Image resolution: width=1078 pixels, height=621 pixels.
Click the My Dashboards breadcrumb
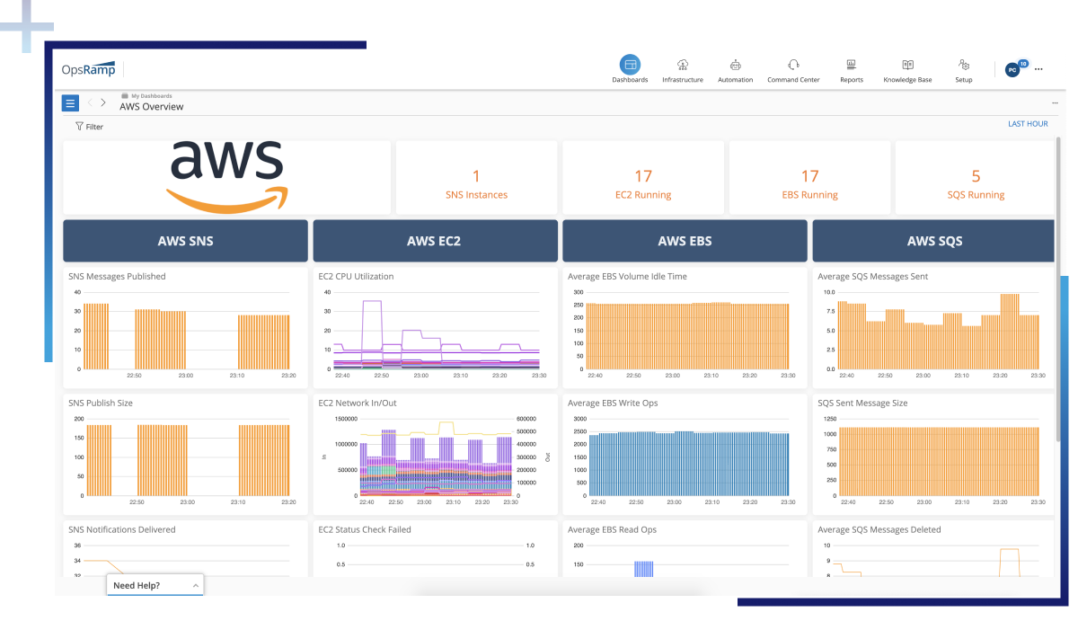[151, 95]
